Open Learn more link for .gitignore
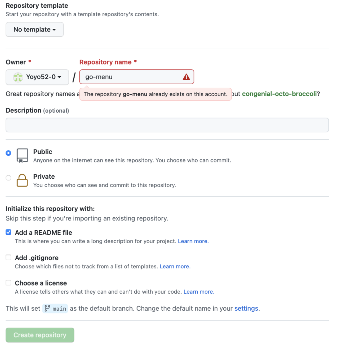This screenshot has height=350, width=360. [x=175, y=267]
